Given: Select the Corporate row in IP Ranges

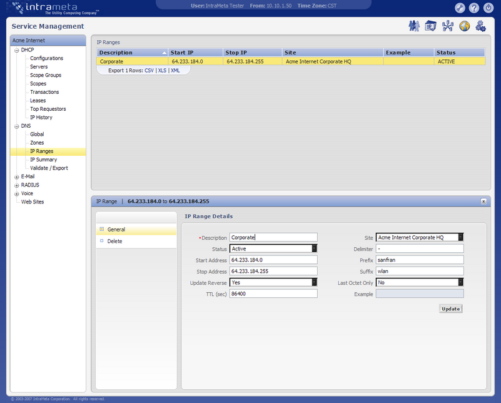Looking at the screenshot, I should 291,61.
